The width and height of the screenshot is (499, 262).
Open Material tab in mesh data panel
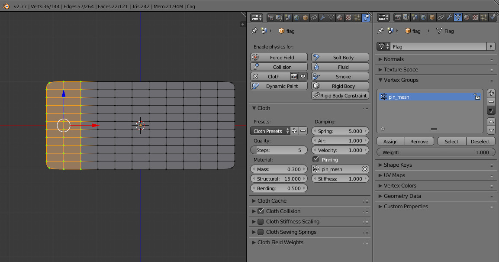[466, 18]
